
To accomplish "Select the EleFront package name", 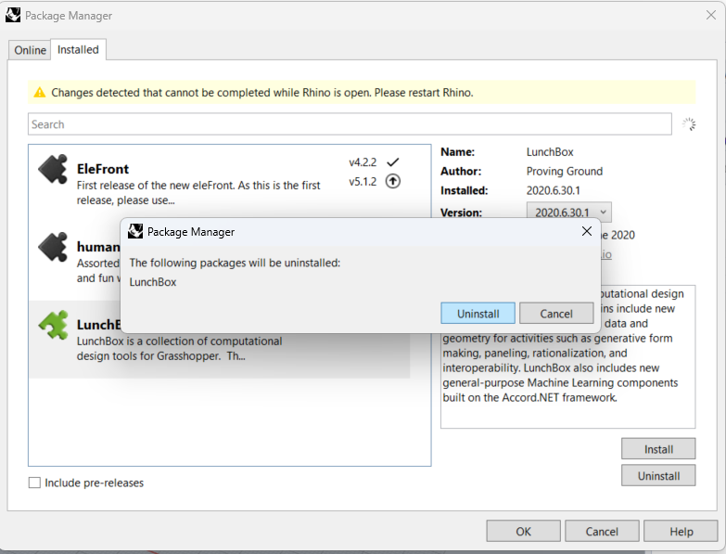I will (x=103, y=169).
